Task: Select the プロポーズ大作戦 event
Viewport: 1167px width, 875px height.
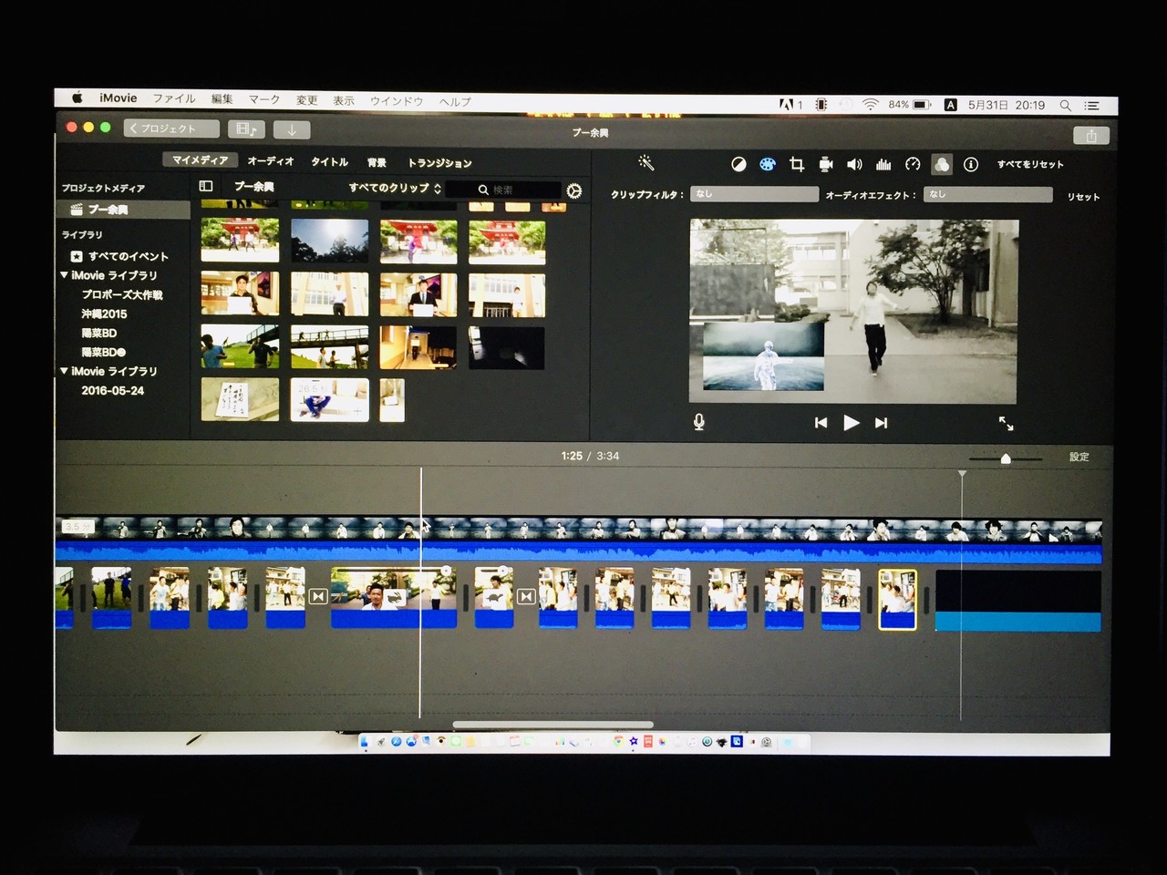Action: 122,294
